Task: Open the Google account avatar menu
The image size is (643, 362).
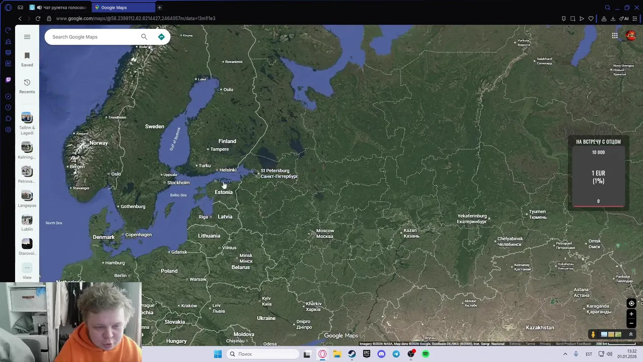Action: pyautogui.click(x=630, y=35)
